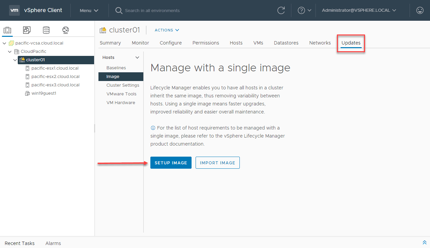
Task: Switch to the Configure tab
Action: [170, 43]
